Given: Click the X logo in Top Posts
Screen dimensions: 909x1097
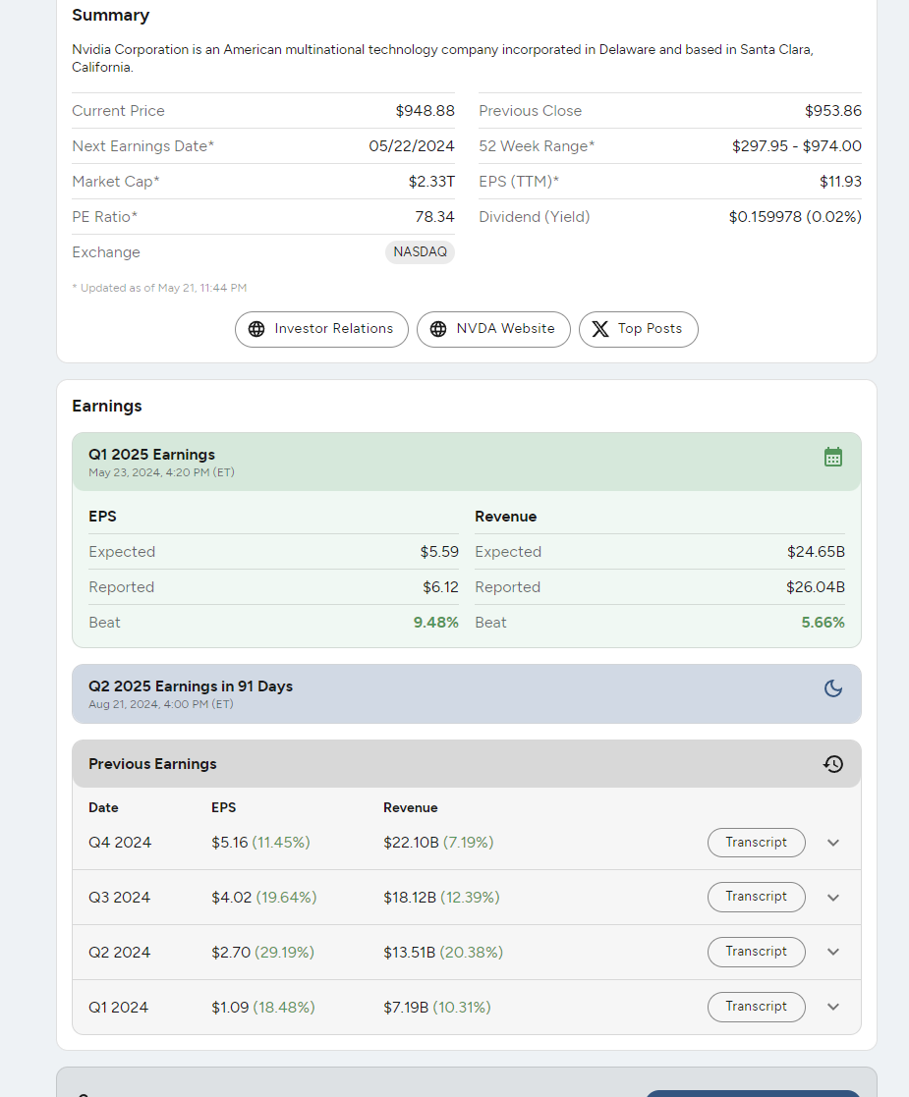Looking at the screenshot, I should [600, 329].
